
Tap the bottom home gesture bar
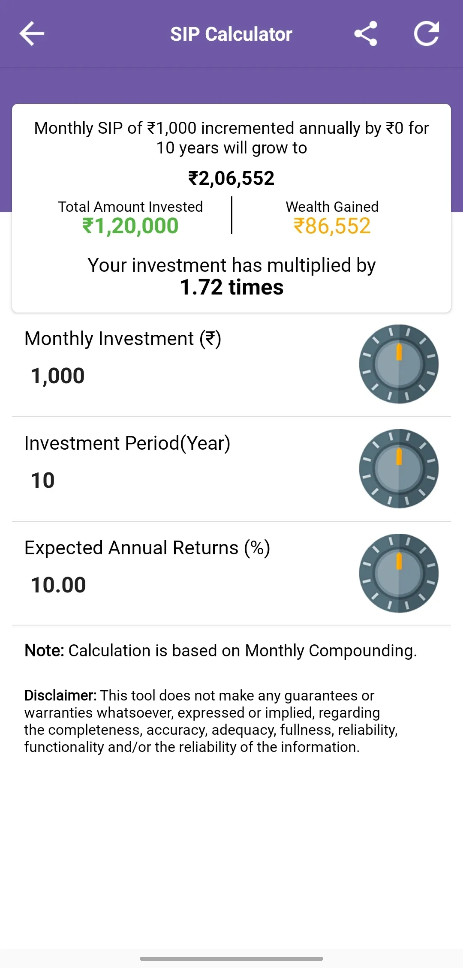[231, 959]
